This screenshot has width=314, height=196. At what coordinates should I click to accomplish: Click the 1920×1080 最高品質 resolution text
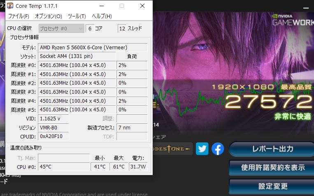(262, 87)
